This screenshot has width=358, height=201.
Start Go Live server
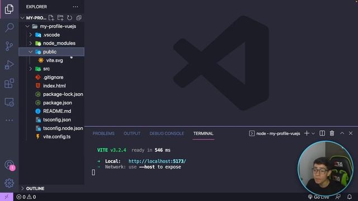[x=318, y=197]
